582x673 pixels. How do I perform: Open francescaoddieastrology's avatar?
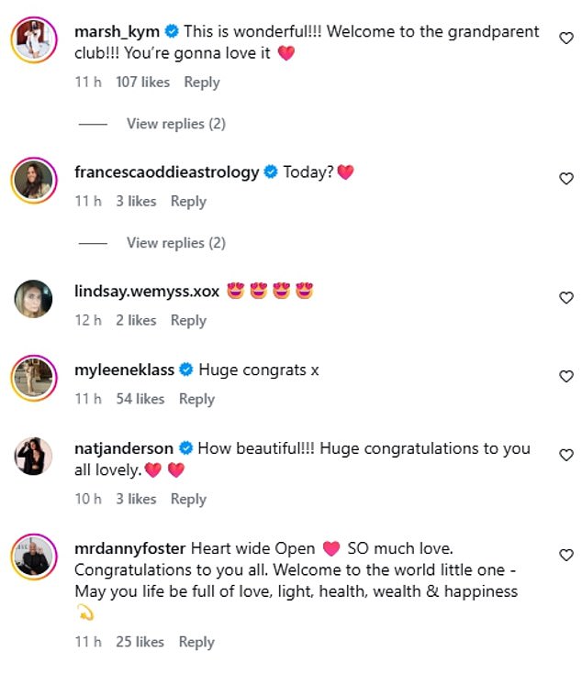tap(33, 179)
